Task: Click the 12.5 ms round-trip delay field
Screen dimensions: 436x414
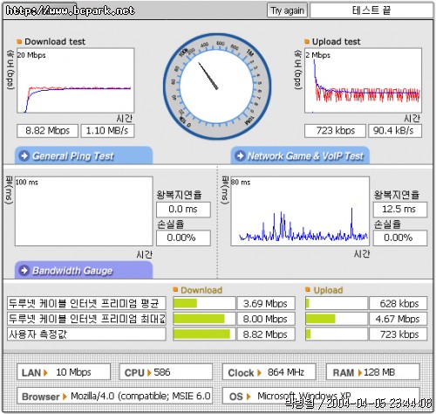Action: click(400, 210)
